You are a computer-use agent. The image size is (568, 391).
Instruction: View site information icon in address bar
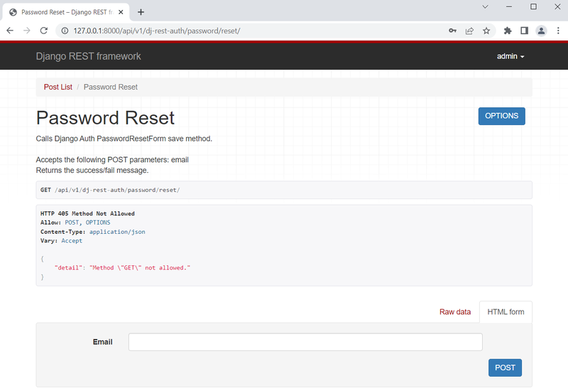[x=65, y=31]
